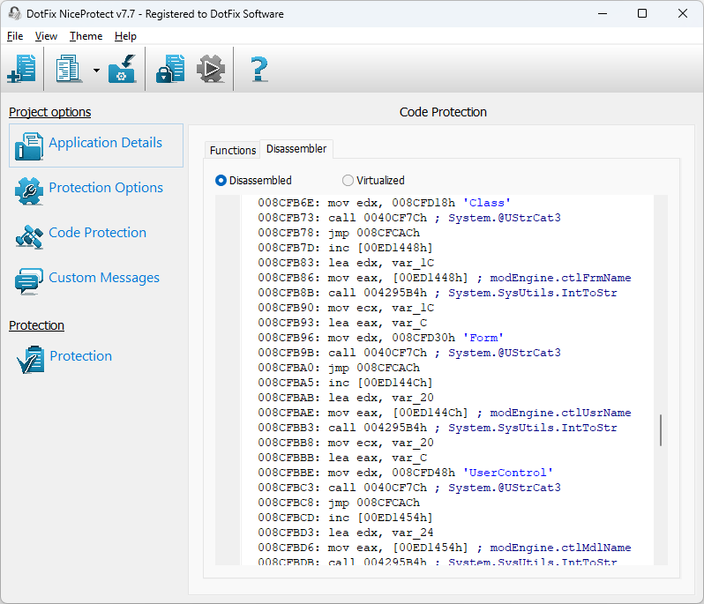The height and width of the screenshot is (604, 704).
Task: Click line 008CFBAB lea edx, var_20
Action: (346, 398)
